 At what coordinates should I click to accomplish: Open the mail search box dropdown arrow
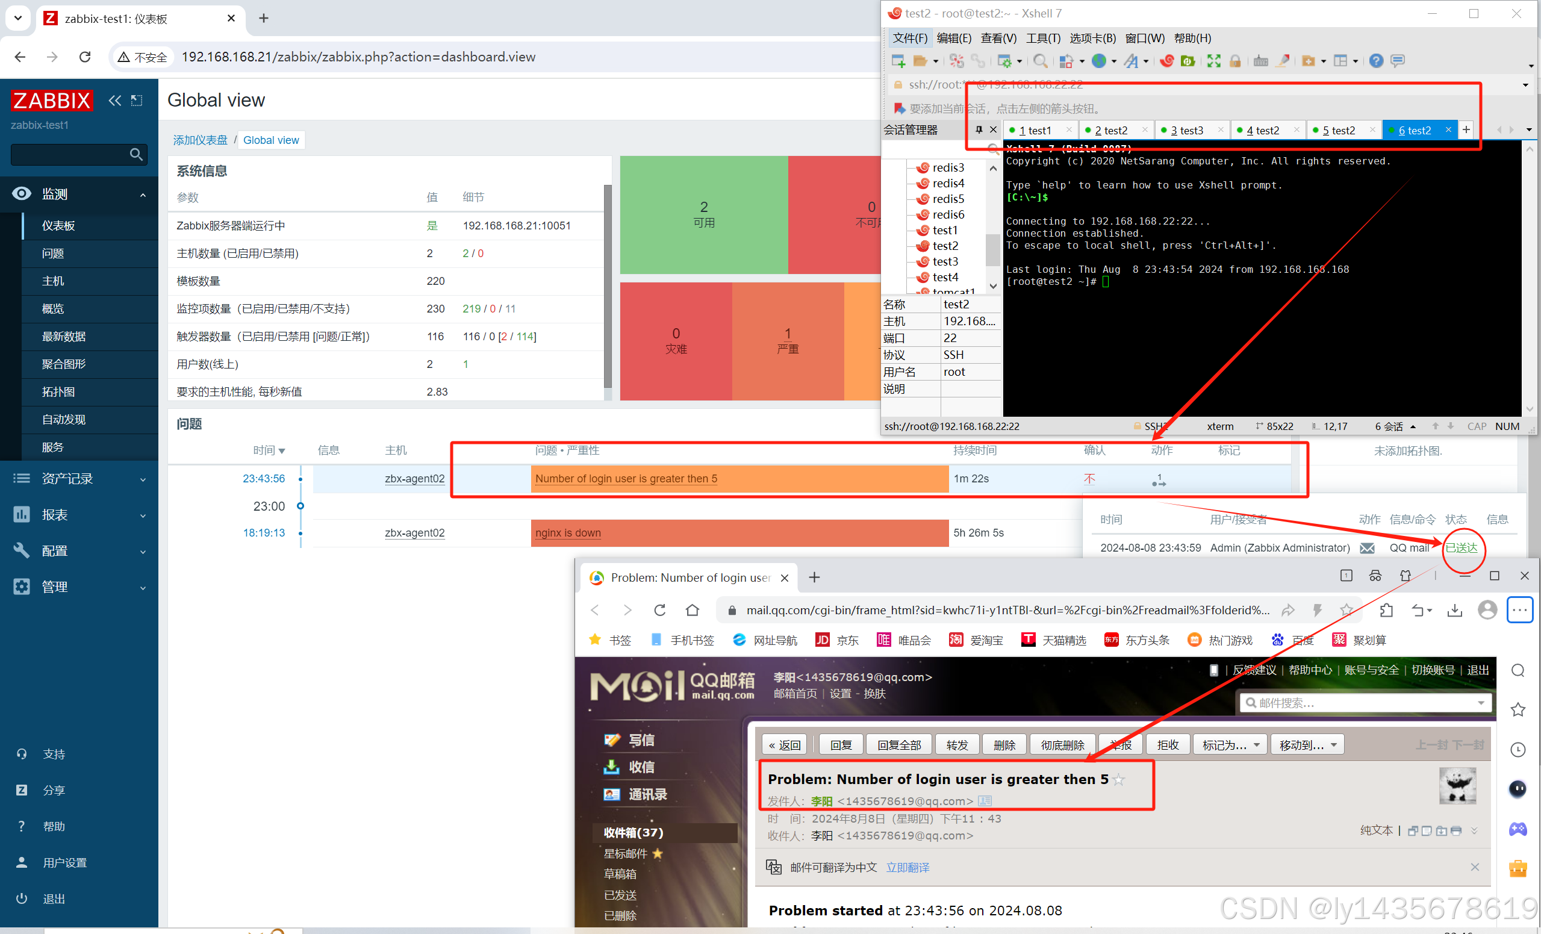point(1480,703)
